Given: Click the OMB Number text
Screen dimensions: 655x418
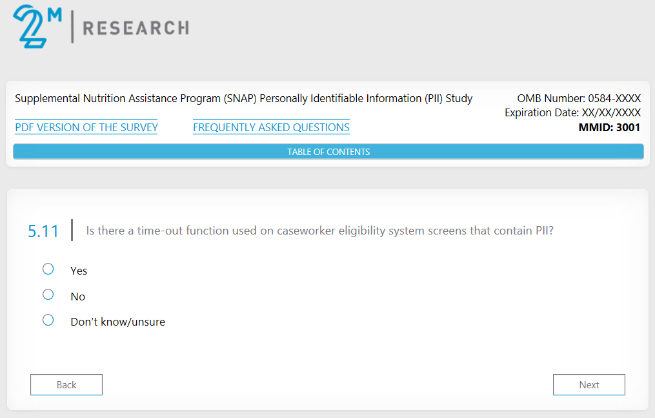Looking at the screenshot, I should [578, 99].
